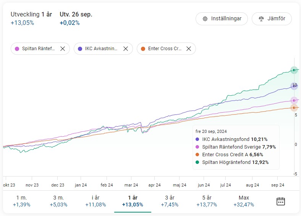This screenshot has height=216, width=301.
Task: Click the orange dot on Enter Cross chip
Action: [143, 49]
